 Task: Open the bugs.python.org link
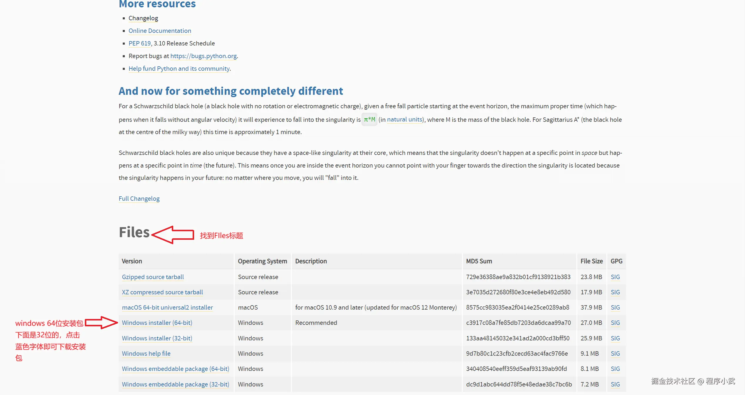[x=204, y=56]
